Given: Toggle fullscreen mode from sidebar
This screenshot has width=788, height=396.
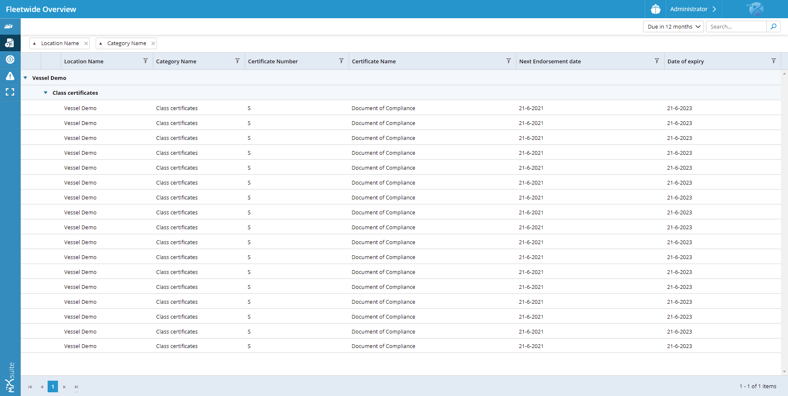Looking at the screenshot, I should point(10,92).
